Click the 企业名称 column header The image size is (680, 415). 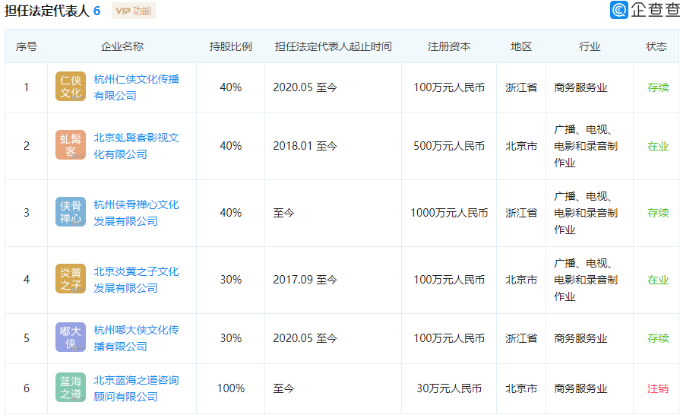(122, 46)
